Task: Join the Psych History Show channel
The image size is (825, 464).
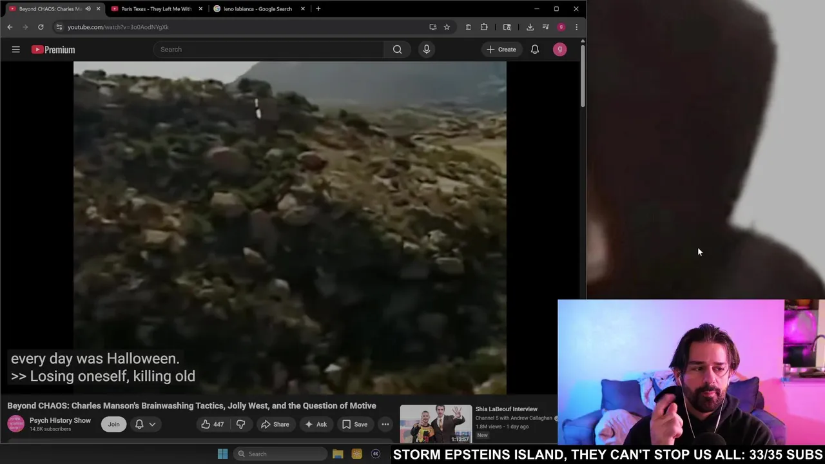Action: pos(113,424)
